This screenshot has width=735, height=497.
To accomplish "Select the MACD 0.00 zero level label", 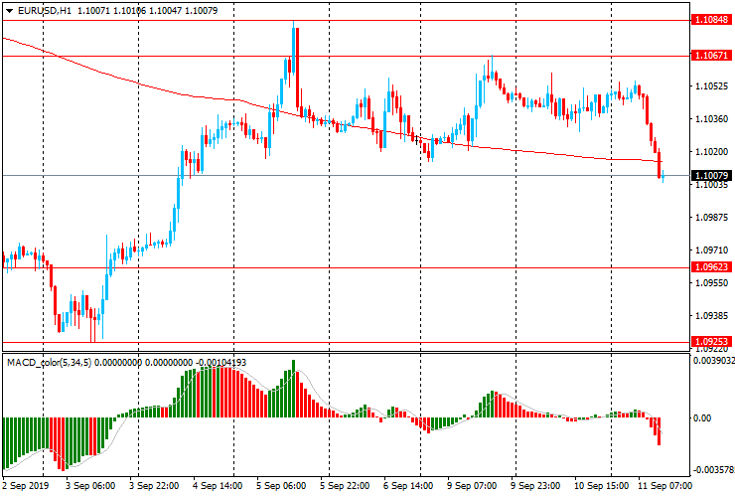I will click(x=701, y=418).
